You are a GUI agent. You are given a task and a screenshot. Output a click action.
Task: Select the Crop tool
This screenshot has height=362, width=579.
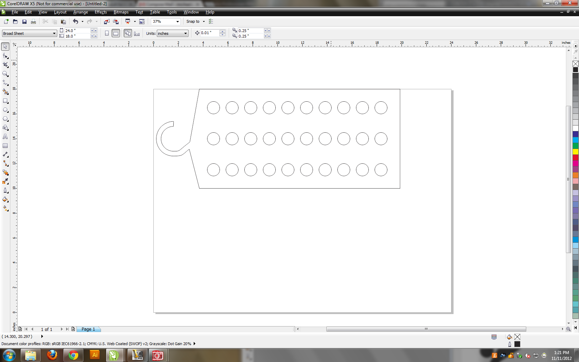(x=5, y=65)
